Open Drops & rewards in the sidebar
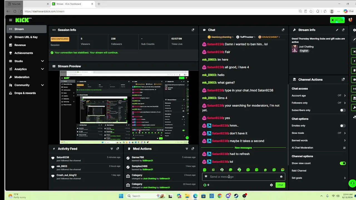The height and width of the screenshot is (200, 356). tap(27, 93)
